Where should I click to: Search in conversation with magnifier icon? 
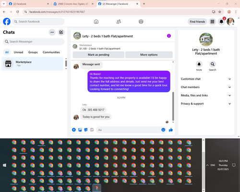[213, 64]
